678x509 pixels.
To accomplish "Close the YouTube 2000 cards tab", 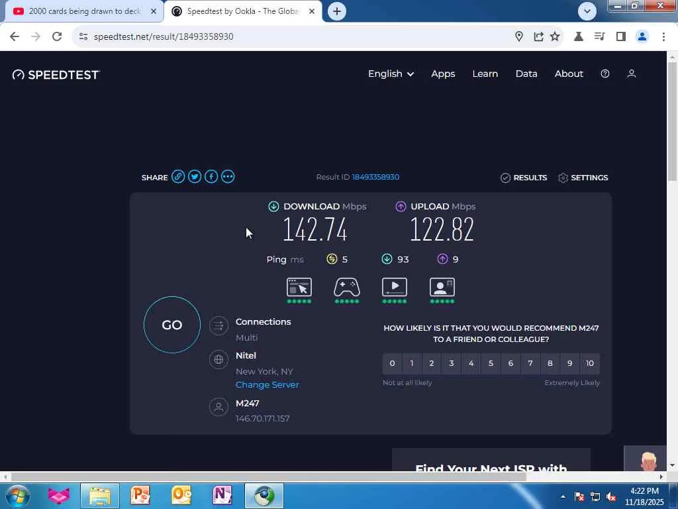I will 154,11.
